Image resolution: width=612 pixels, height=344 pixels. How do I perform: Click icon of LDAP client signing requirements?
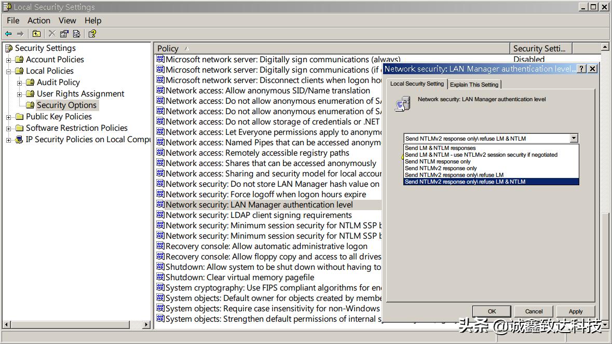pyautogui.click(x=160, y=214)
